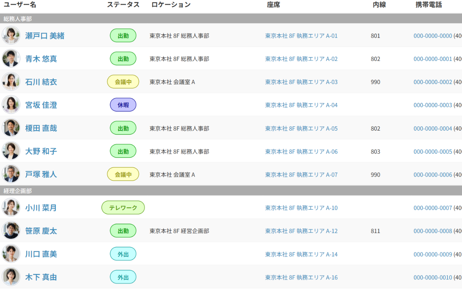Click extension 811 in 笹原 慶太's row
Screen dimensions: 462x289
[375, 231]
